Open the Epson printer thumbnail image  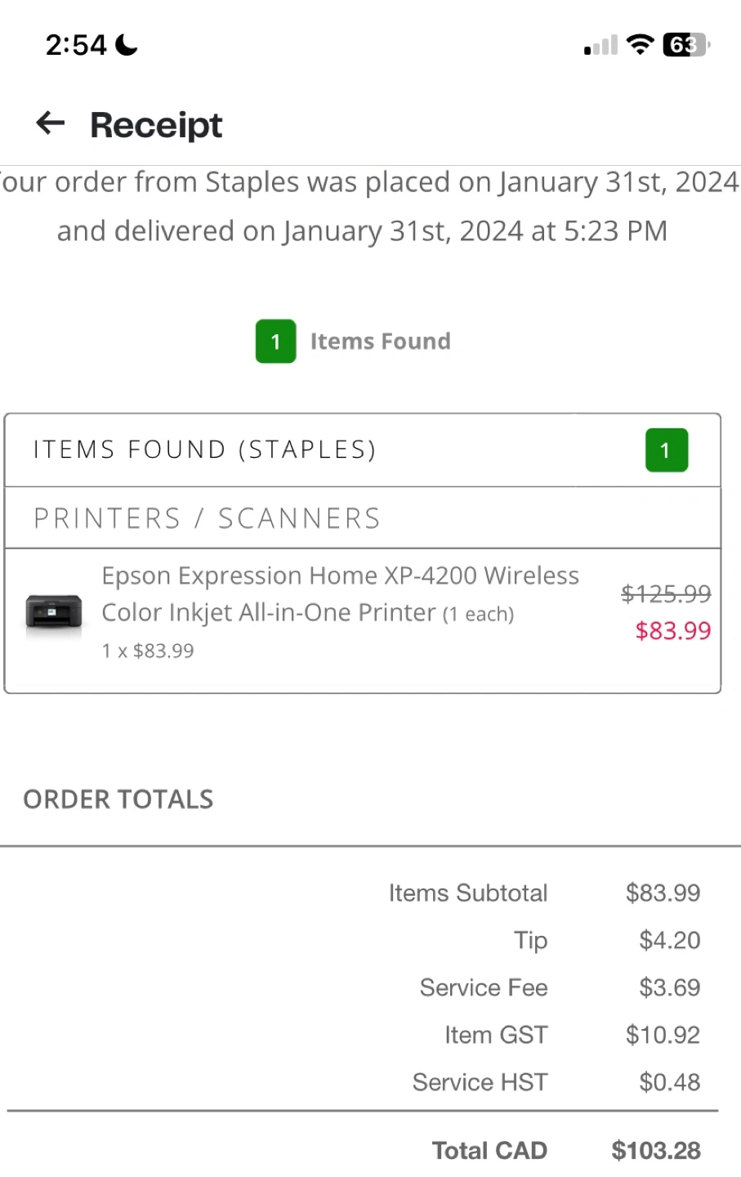click(x=54, y=612)
